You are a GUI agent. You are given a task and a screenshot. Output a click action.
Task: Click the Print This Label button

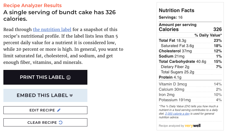click(45, 77)
